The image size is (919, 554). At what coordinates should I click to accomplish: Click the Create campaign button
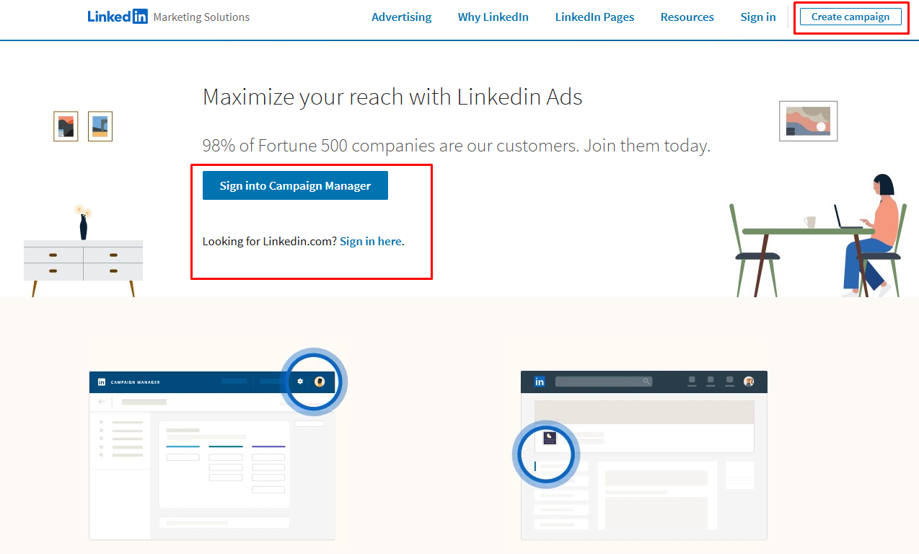click(850, 17)
